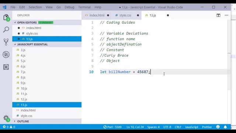The image size is (236, 133).
Task: Select the 13.js editor tab
Action: point(156,15)
